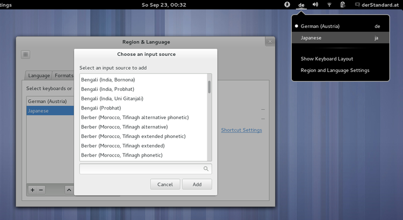Click the input source list scrollbar
The height and width of the screenshot is (220, 403).
pos(209,87)
